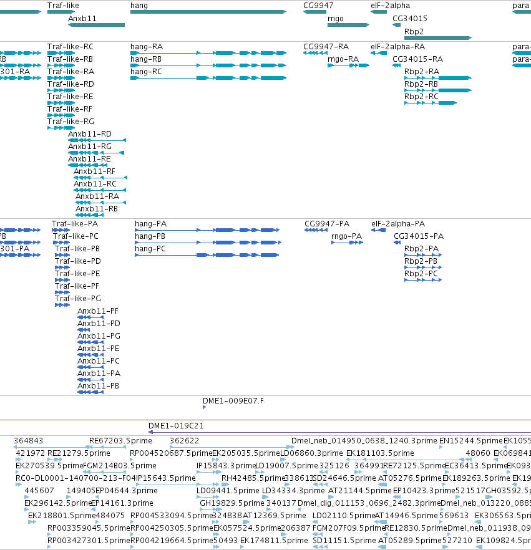531x550 pixels.
Task: Click the Rbp2-RC transcript label
Action: tap(421, 97)
